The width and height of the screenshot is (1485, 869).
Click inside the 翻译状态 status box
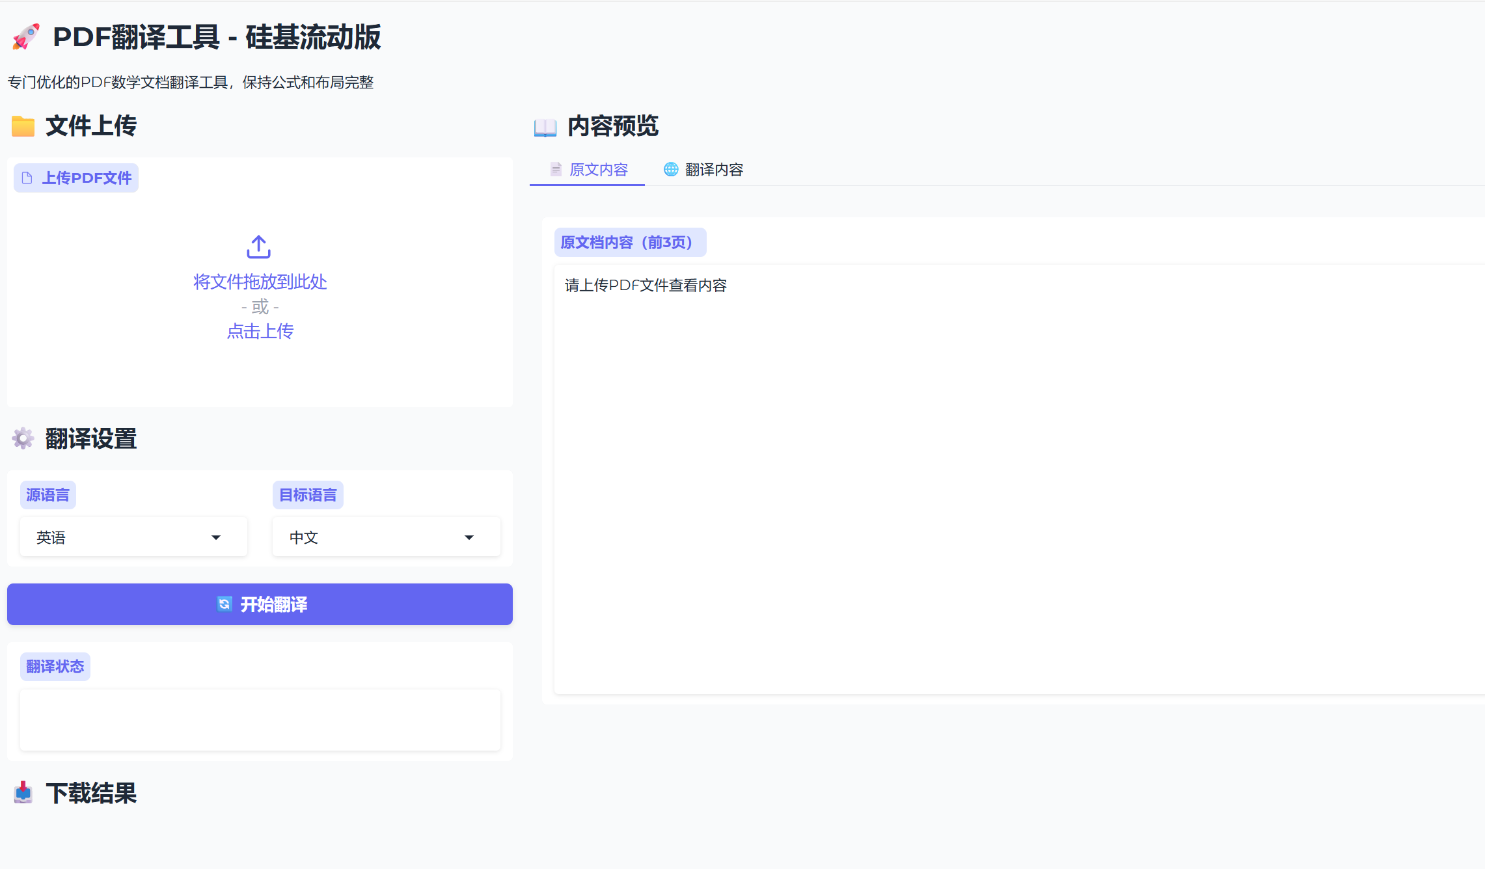click(260, 720)
